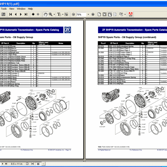Click Pipe row at position 10.550
The height and width of the screenshot is (167, 167).
coord(132,84)
